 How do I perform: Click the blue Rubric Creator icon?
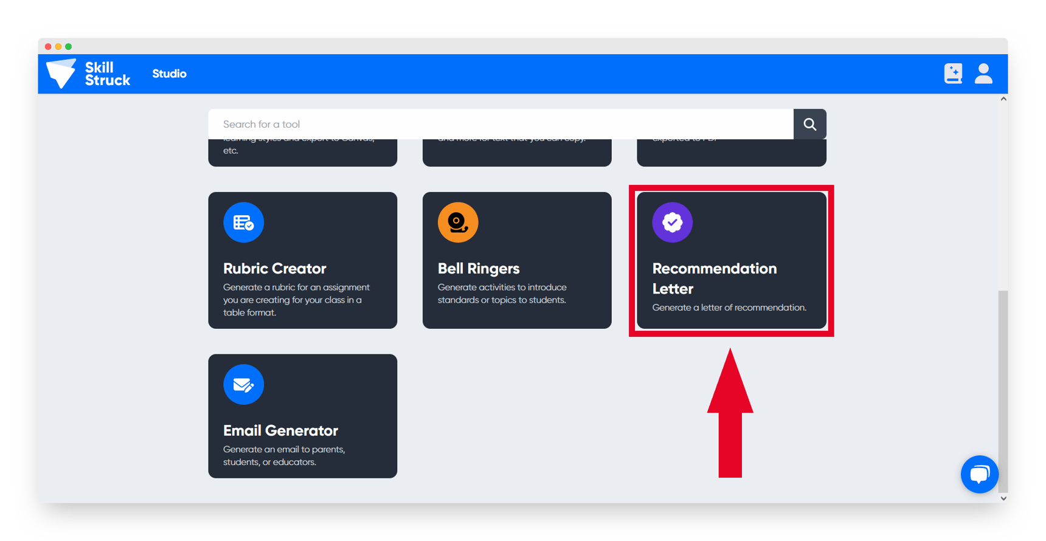point(243,222)
